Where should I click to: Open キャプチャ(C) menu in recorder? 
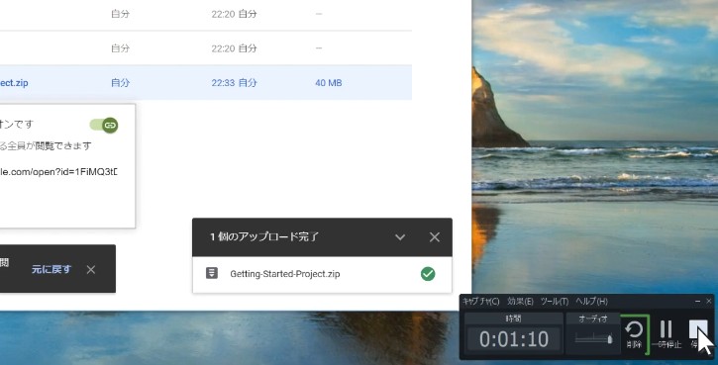point(480,302)
